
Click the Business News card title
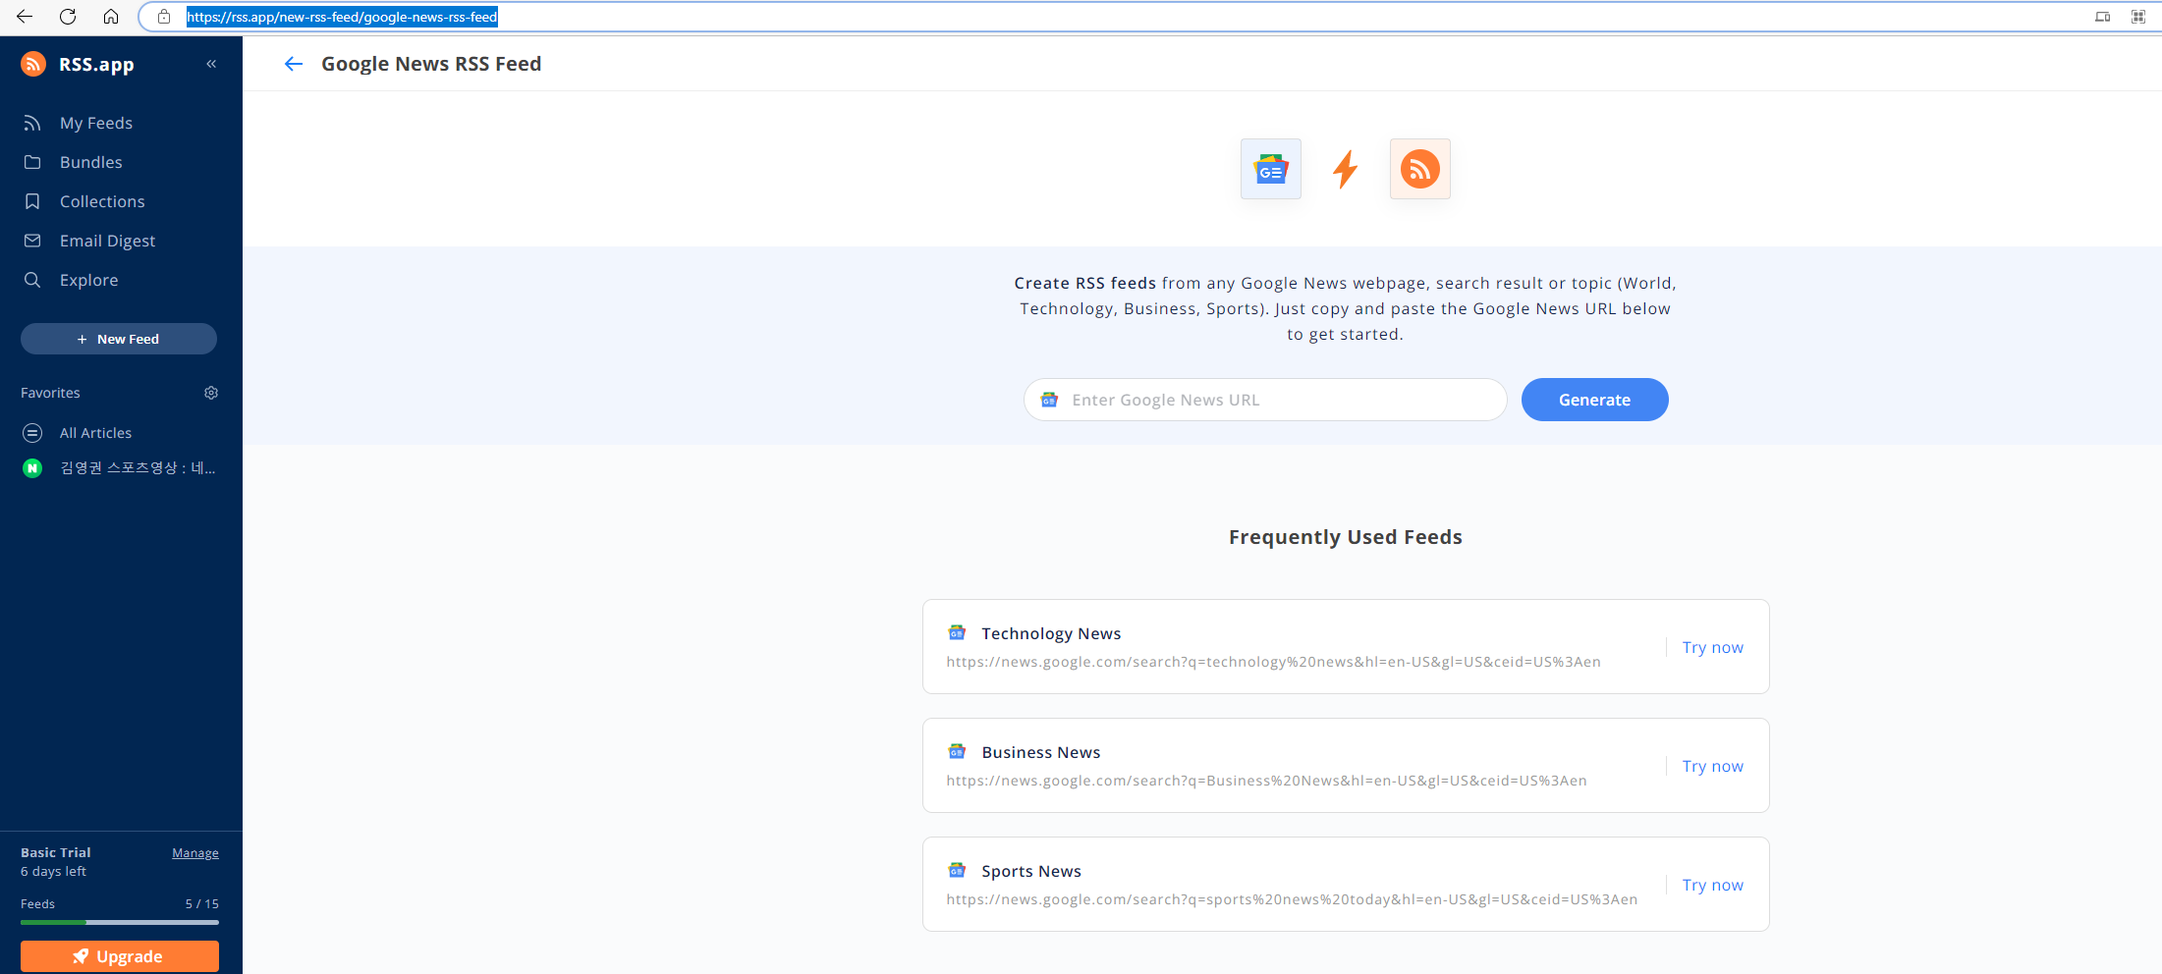[x=1040, y=752]
